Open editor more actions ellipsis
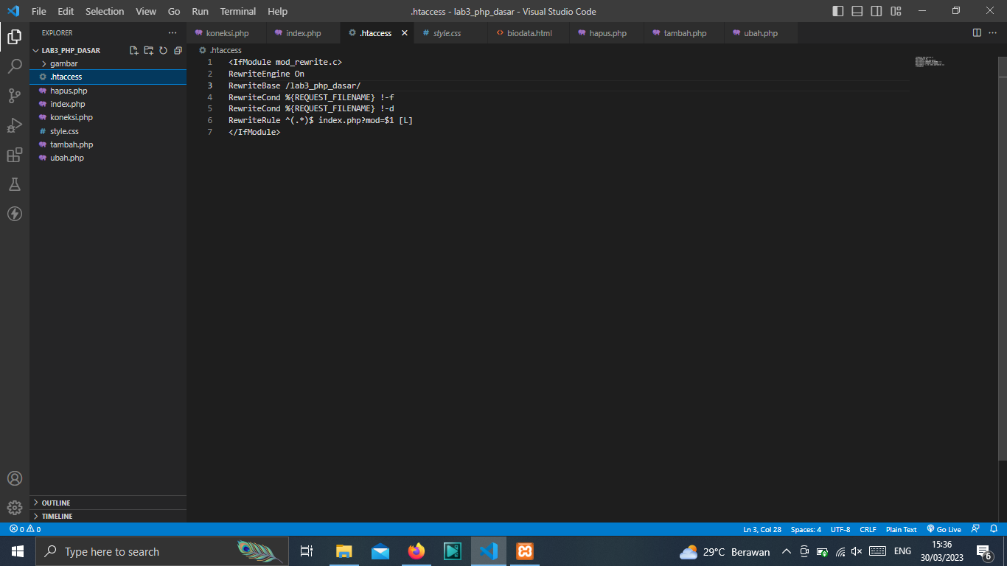 coord(992,33)
